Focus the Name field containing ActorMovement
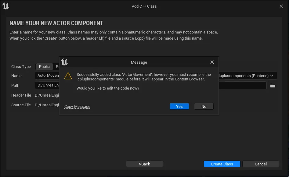Image resolution: width=289 pixels, height=177 pixels. pyautogui.click(x=47, y=76)
